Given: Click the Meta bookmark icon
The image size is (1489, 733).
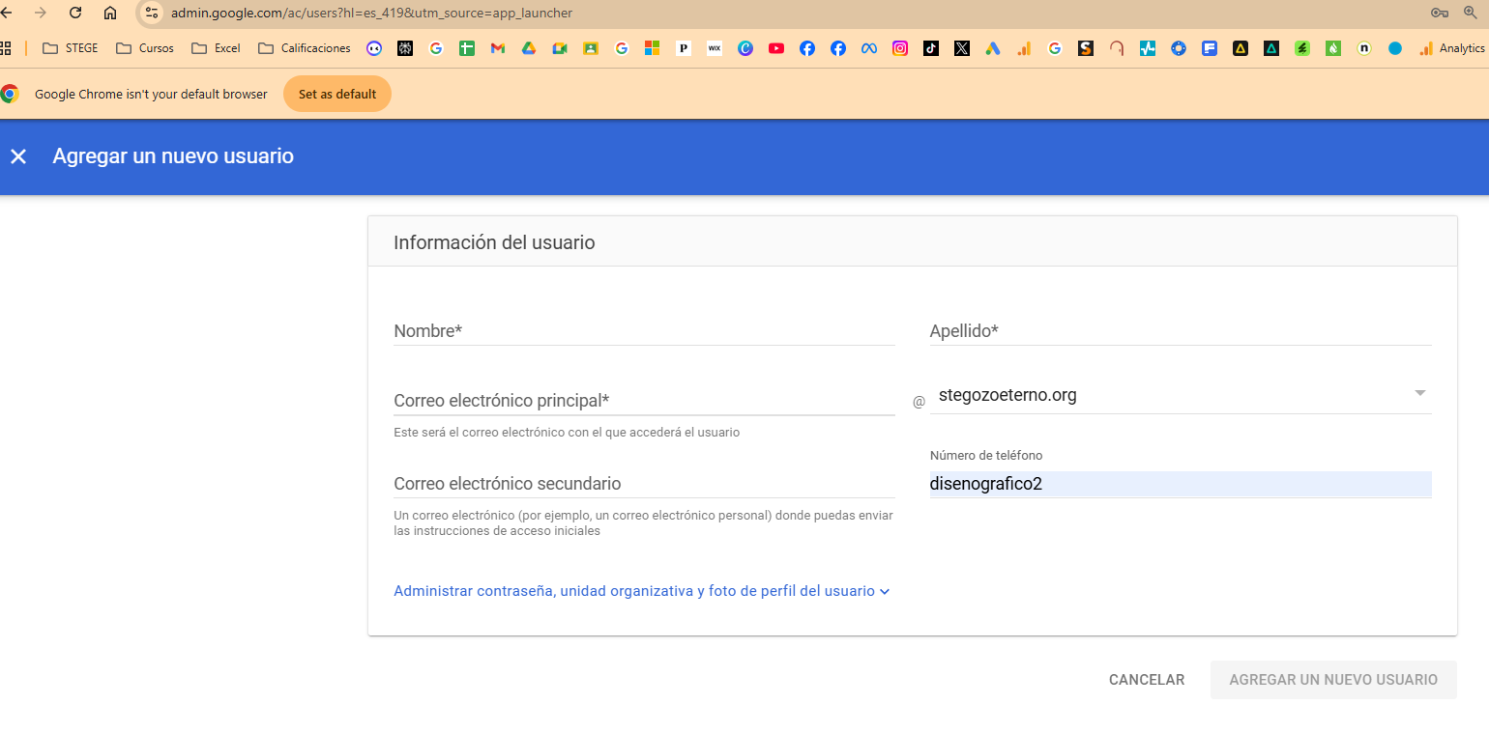Looking at the screenshot, I should pos(869,48).
